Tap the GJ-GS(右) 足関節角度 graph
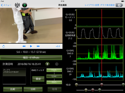This screenshot has height=93, width=125. coord(100,36)
